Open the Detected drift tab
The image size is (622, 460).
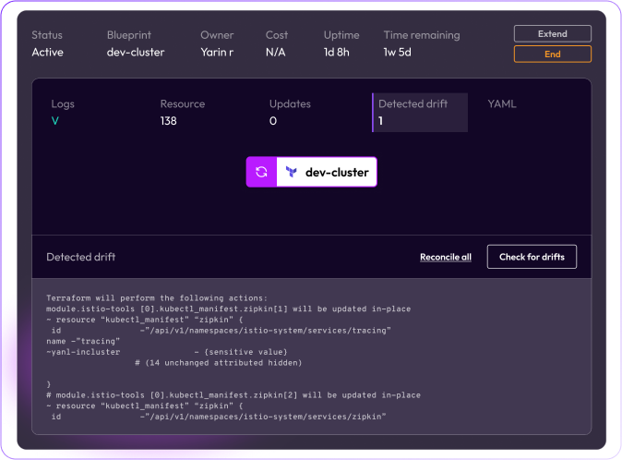(413, 104)
